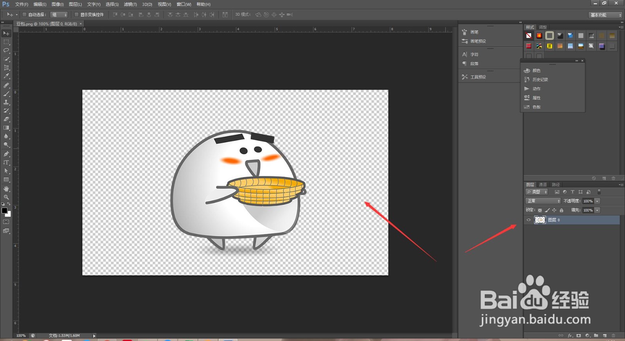
Task: Switch to the 路径 tab
Action: [x=556, y=184]
